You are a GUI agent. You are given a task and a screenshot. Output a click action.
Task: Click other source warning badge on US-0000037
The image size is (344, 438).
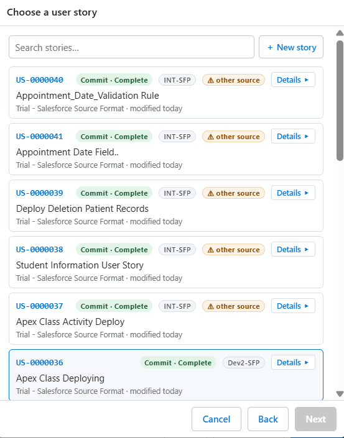point(233,306)
